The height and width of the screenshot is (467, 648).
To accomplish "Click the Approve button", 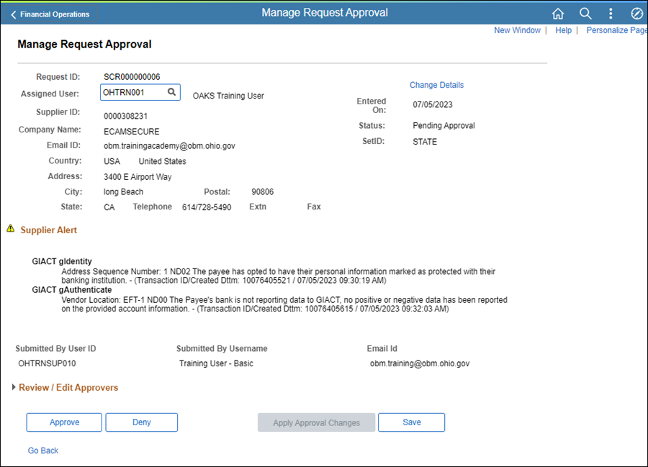I will pyautogui.click(x=65, y=422).
